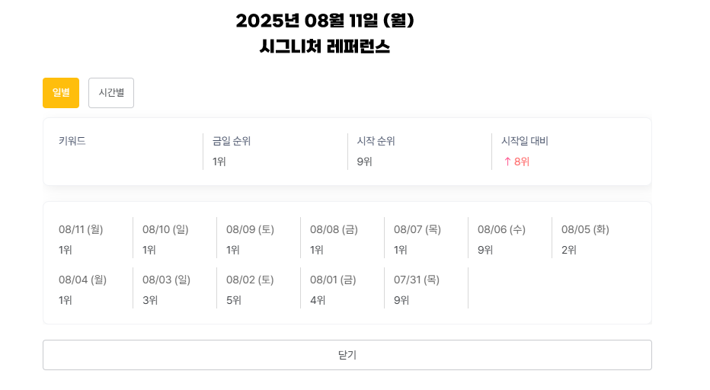Screen dimensions: 710x390
Task: Click the 시작 순위 summary value
Action: click(364, 161)
